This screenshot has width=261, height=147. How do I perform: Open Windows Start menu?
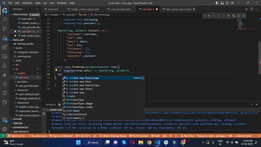[x=78, y=143]
